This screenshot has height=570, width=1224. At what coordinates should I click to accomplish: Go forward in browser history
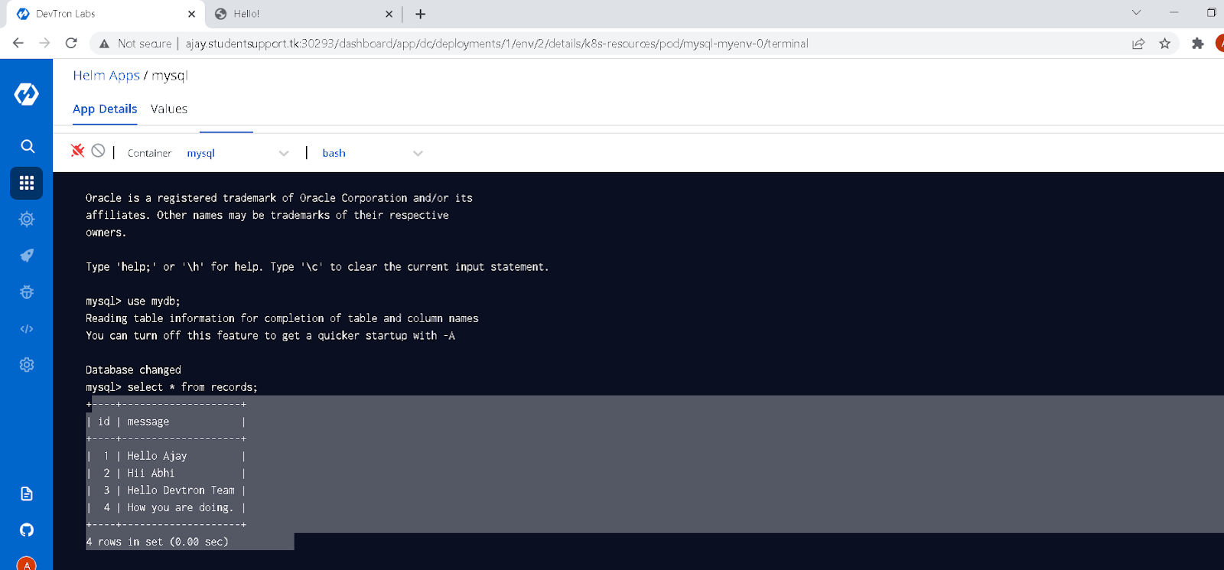(44, 44)
